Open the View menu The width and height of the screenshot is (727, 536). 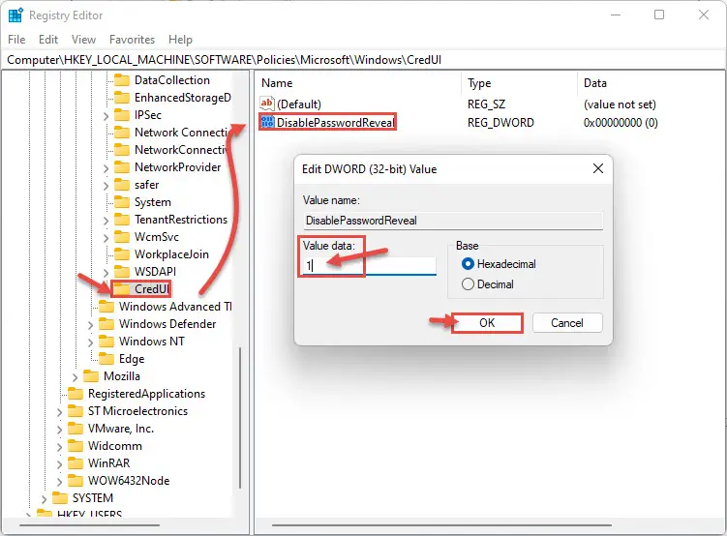83,40
